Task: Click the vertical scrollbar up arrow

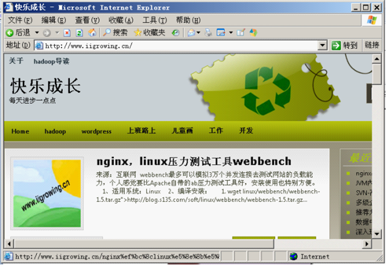Action: 377,59
